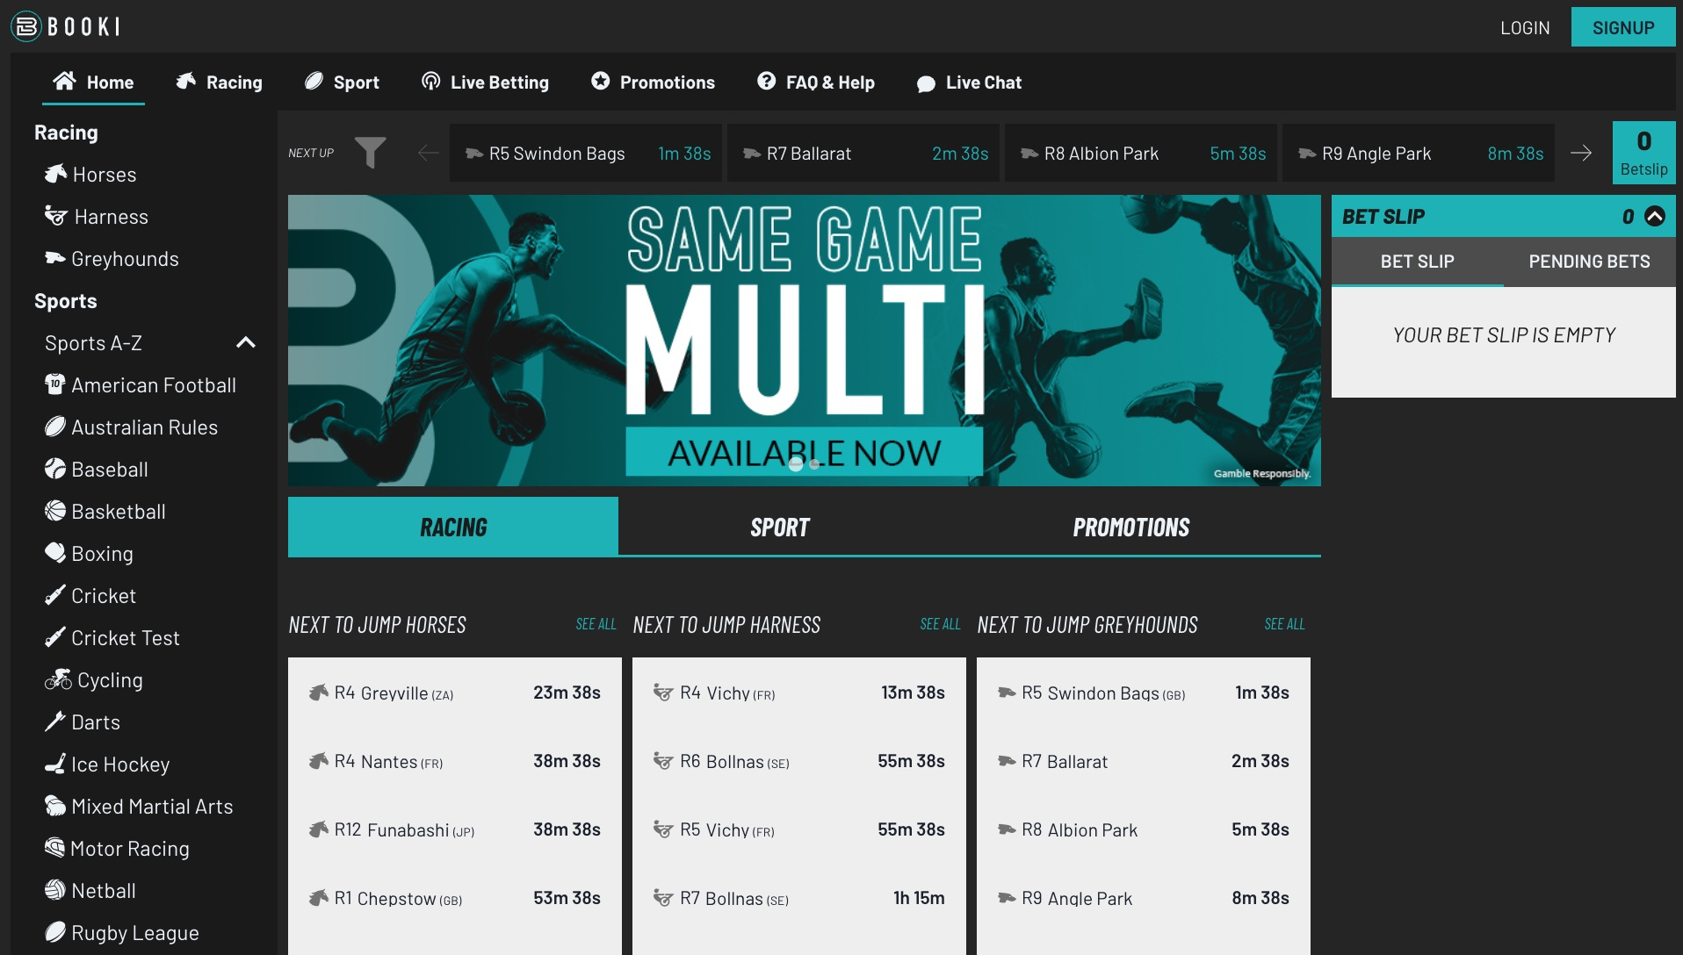Viewport: 1683px width, 955px height.
Task: Select first banner carousel dot
Action: 796,464
